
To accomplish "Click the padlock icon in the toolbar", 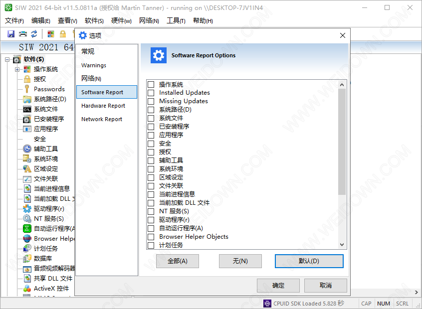I will [x=63, y=34].
